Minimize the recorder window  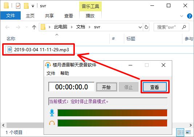tap(130, 65)
